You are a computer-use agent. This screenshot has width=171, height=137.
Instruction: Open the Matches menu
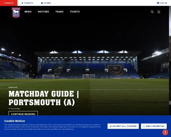point(43,12)
